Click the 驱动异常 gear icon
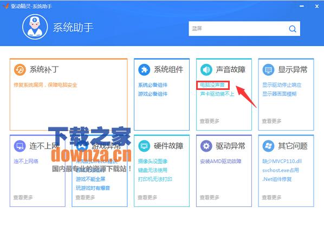 point(206,146)
